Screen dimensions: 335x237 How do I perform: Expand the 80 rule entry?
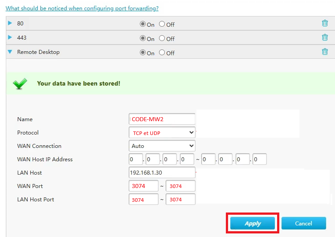[x=10, y=23]
